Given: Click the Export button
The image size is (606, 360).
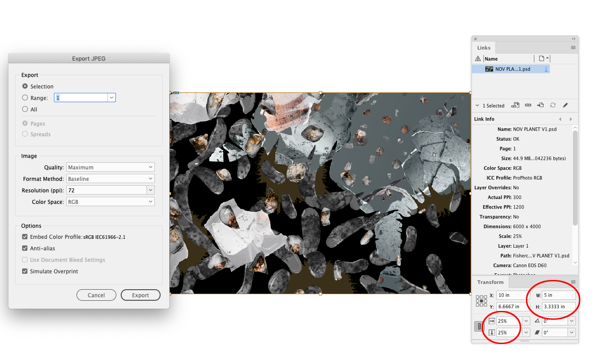Looking at the screenshot, I should tap(141, 295).
